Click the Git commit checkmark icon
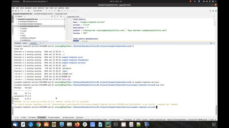The height and width of the screenshot is (128, 229). (x=65, y=11)
